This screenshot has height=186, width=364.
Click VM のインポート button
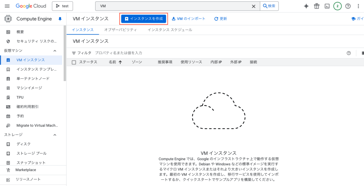pyautogui.click(x=188, y=19)
